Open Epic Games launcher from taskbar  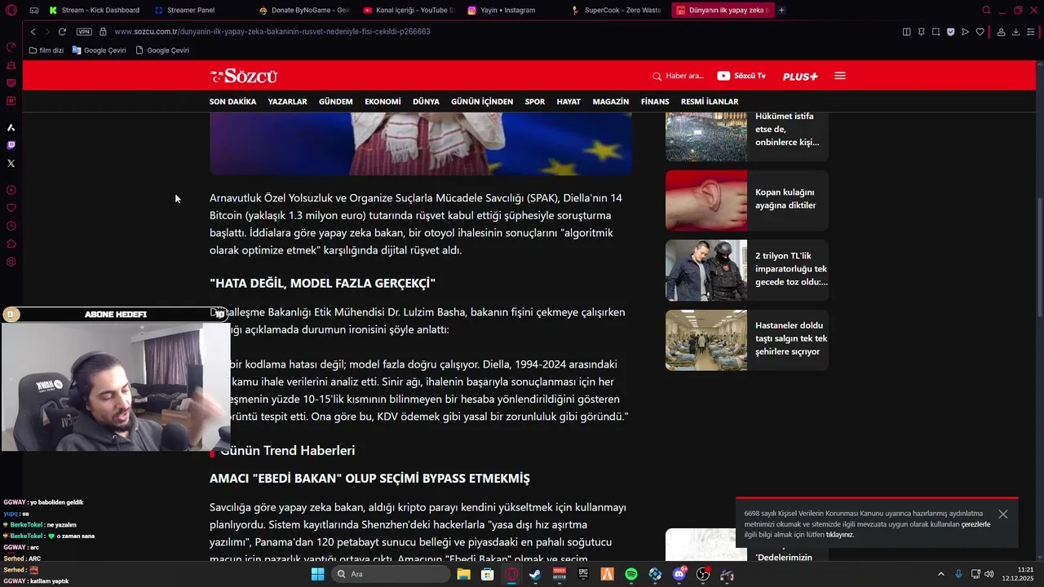pos(583,574)
